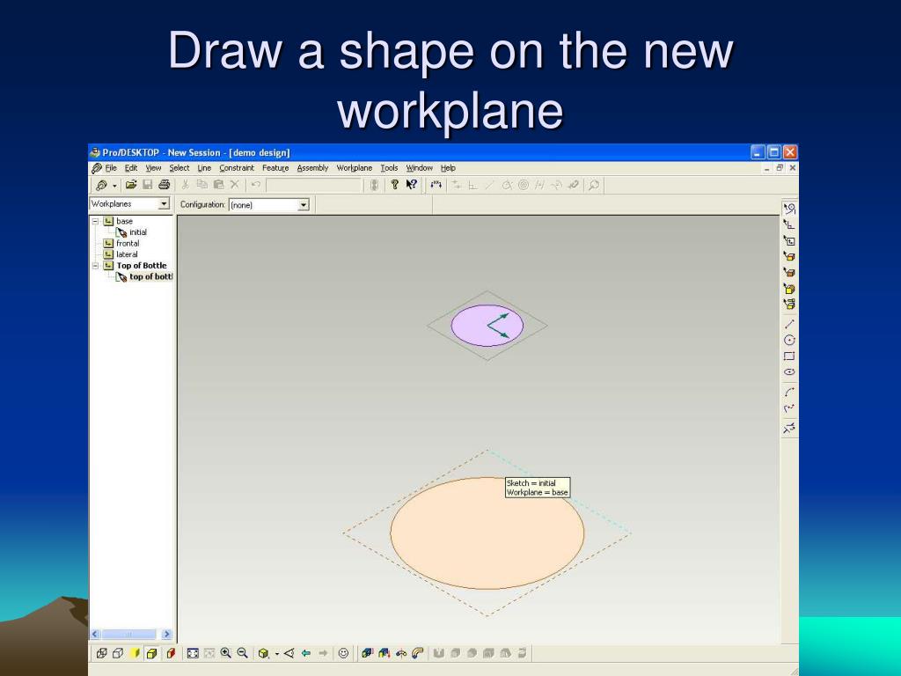901x676 pixels.
Task: Click the sketch dimension tool icon
Action: click(436, 185)
